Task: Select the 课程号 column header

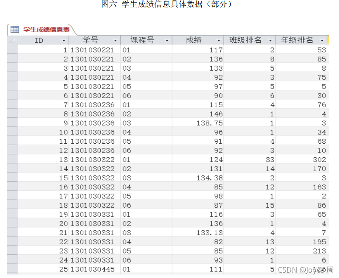Action: tap(146, 40)
